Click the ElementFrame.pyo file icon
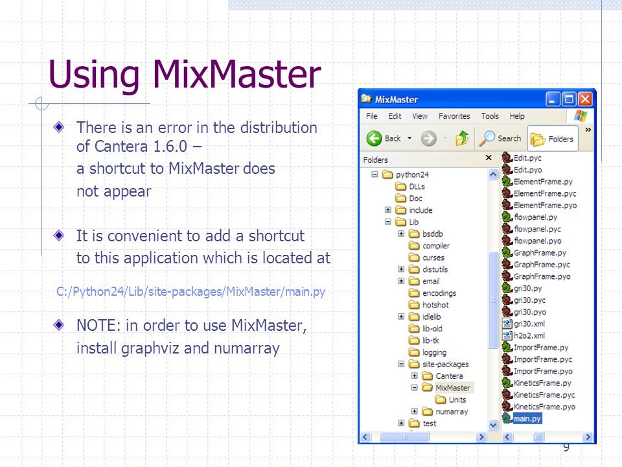622x467 pixels. pyautogui.click(x=507, y=206)
